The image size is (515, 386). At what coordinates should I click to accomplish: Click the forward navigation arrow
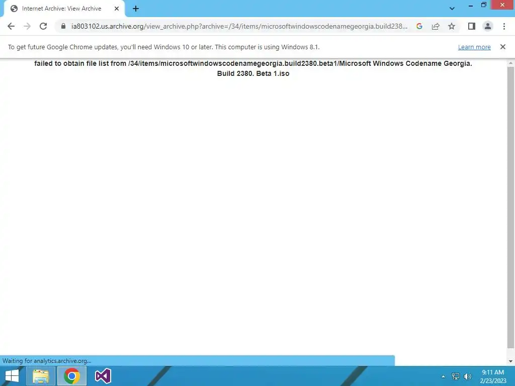(27, 26)
